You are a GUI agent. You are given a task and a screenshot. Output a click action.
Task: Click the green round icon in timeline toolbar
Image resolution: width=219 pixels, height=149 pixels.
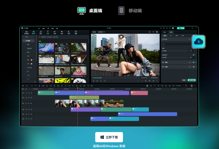click(147, 86)
